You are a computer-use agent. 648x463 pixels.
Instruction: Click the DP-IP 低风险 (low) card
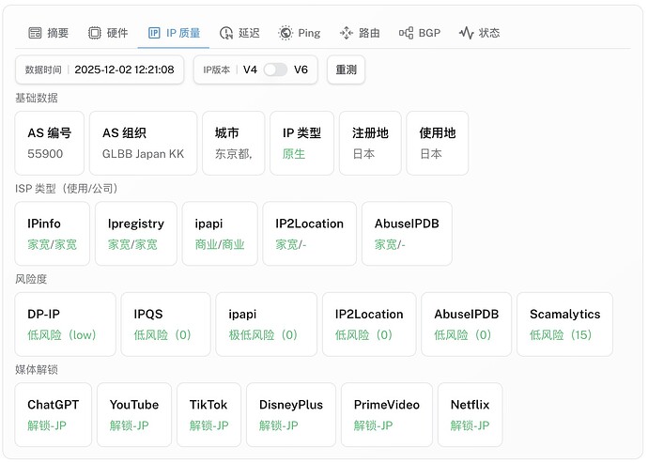(x=66, y=324)
